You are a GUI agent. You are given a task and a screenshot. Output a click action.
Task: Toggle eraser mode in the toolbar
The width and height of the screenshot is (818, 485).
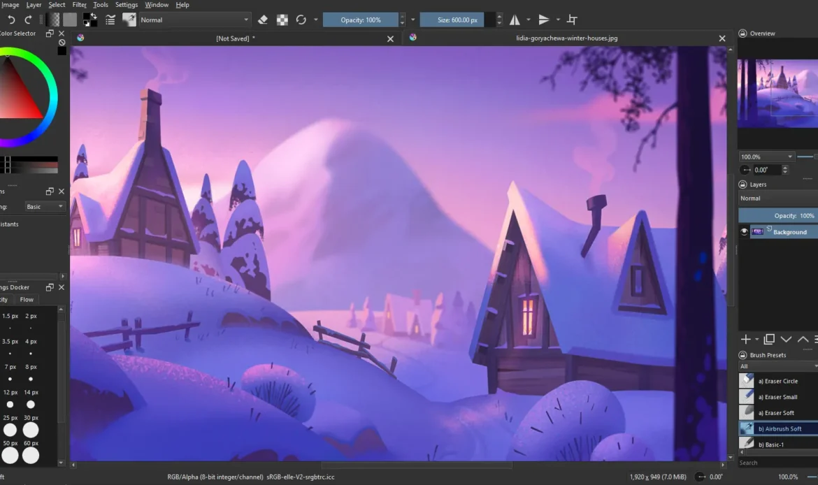pos(263,20)
